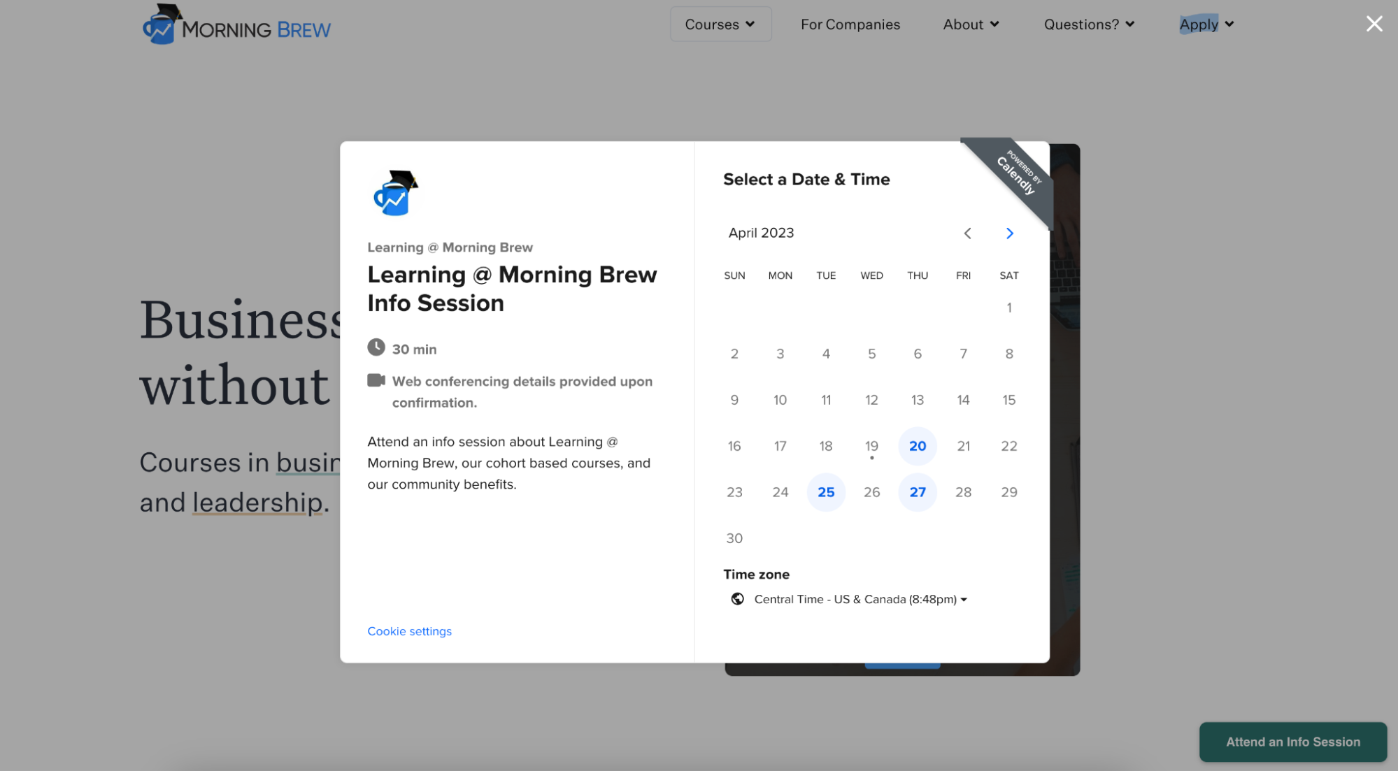Click the April 2023 month label

coord(761,233)
